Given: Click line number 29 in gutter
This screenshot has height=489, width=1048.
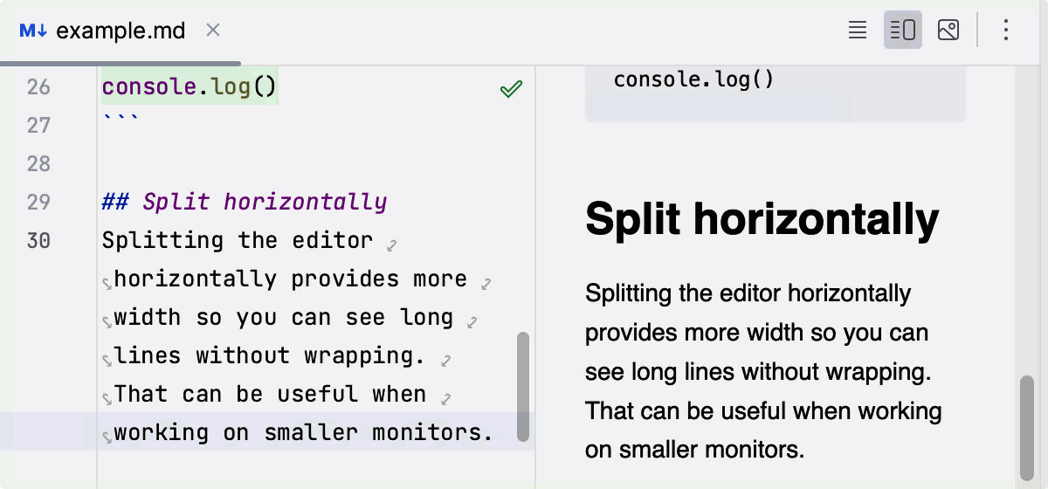Looking at the screenshot, I should 38,203.
